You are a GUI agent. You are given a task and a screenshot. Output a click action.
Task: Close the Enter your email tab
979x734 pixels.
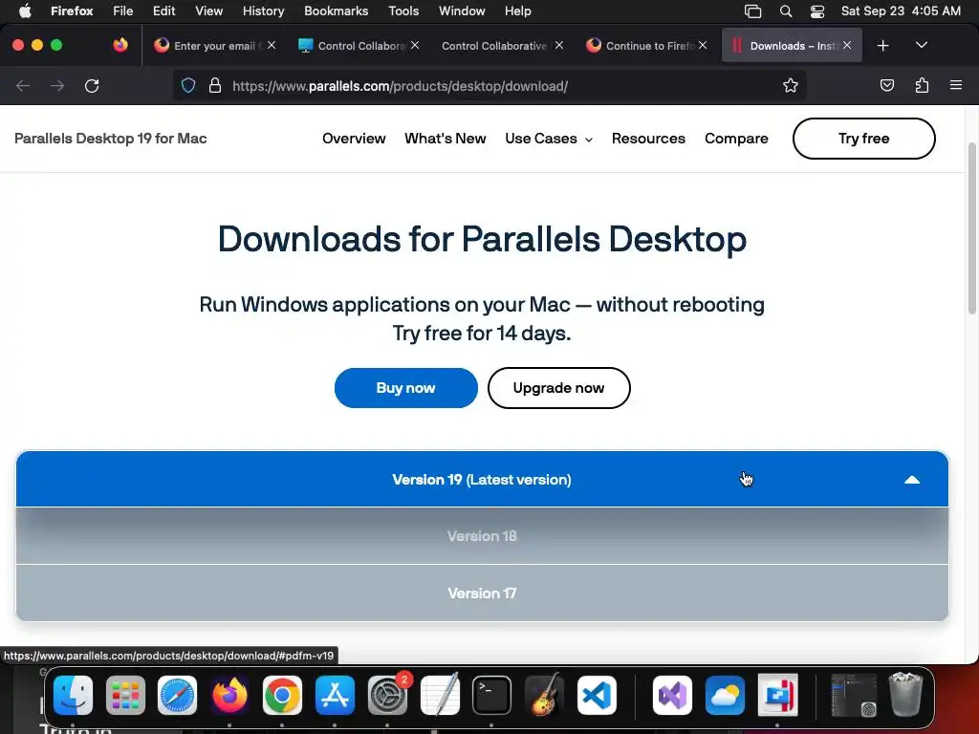coord(271,45)
